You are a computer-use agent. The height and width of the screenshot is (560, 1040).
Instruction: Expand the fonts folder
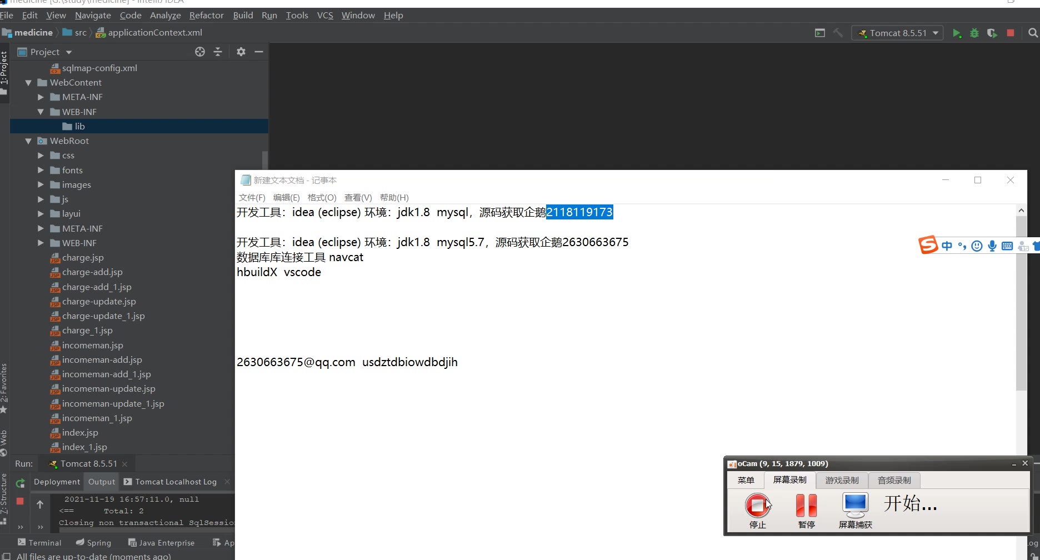coord(41,170)
